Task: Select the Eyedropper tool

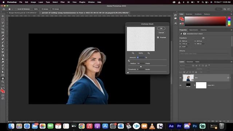Action: point(3,36)
